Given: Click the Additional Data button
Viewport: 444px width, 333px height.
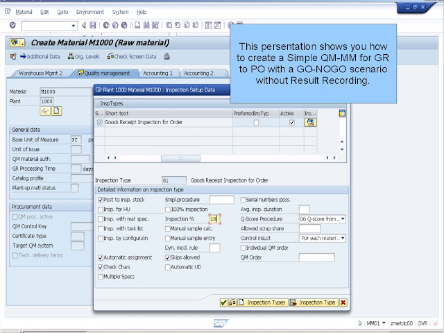Looking at the screenshot, I should pos(40,56).
